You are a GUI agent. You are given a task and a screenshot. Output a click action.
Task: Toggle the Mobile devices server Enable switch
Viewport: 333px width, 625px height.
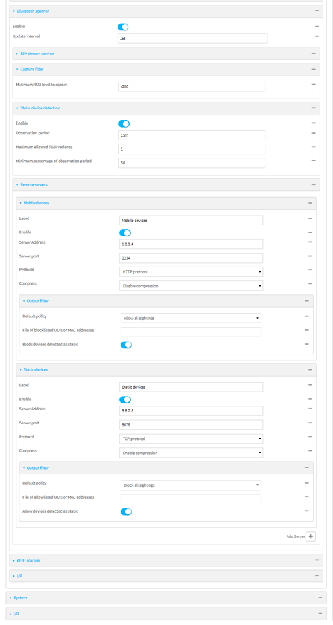click(x=125, y=233)
